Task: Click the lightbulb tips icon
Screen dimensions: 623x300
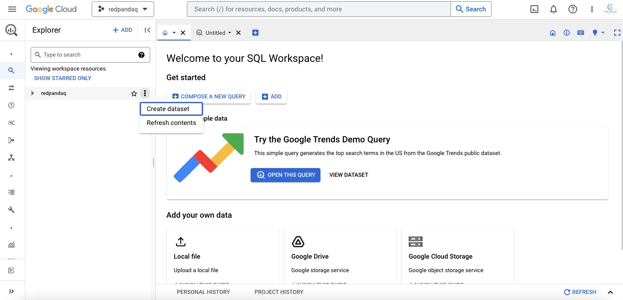Action: pyautogui.click(x=595, y=33)
